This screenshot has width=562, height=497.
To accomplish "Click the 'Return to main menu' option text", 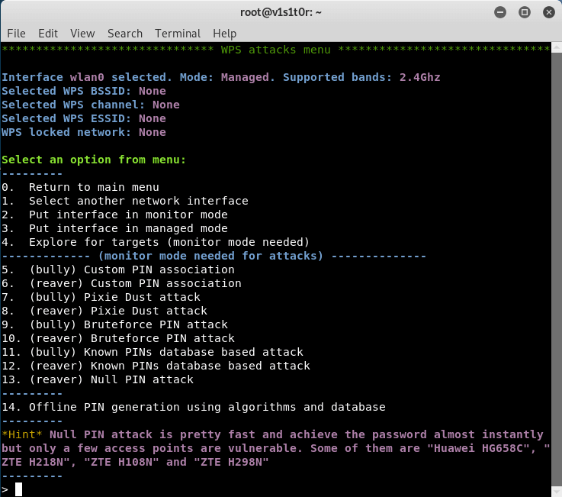I will coord(94,187).
